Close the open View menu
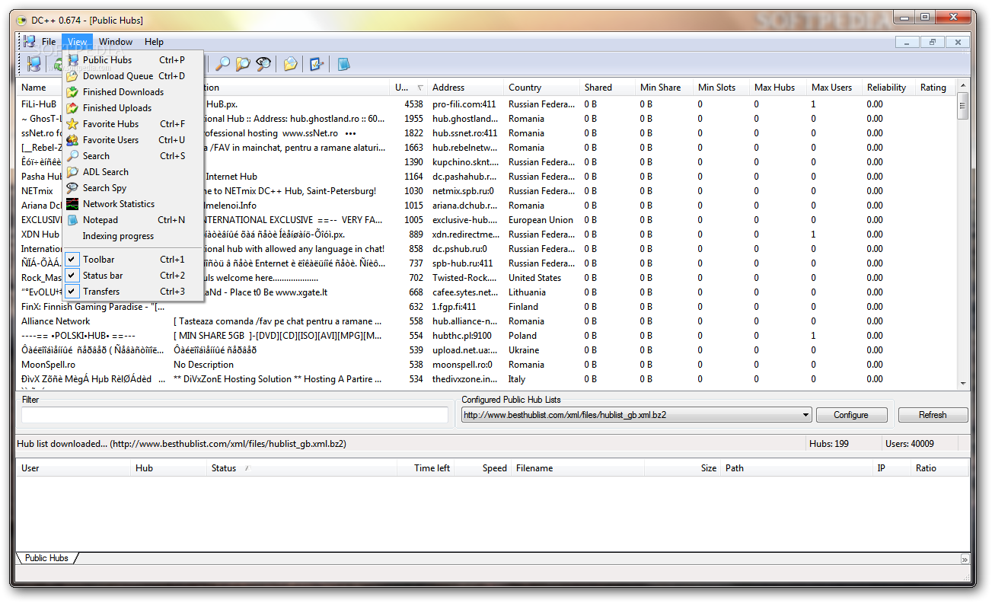The width and height of the screenshot is (992, 603). 77,42
